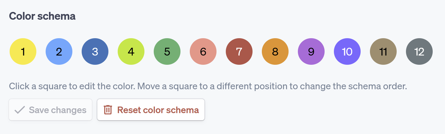Open the purple swatch number 9
This screenshot has height=134, width=445.
[x=311, y=52]
